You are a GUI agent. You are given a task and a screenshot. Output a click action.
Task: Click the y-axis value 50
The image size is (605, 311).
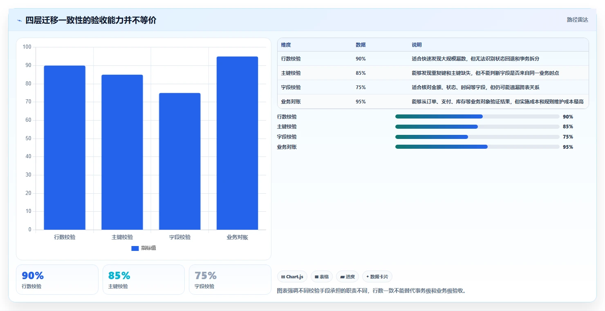click(28, 139)
